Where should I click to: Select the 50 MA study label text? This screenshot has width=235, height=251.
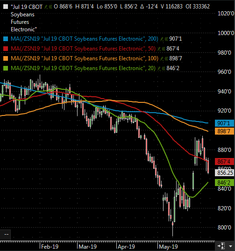[83, 49]
